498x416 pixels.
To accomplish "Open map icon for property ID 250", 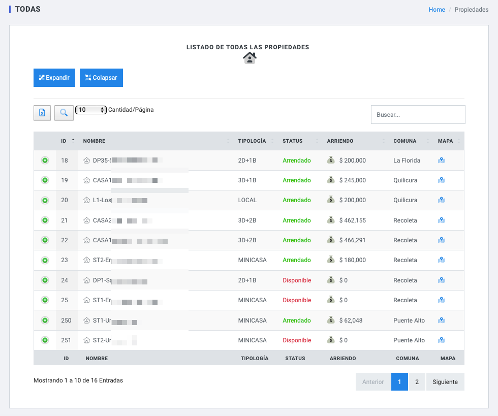I will pos(442,320).
